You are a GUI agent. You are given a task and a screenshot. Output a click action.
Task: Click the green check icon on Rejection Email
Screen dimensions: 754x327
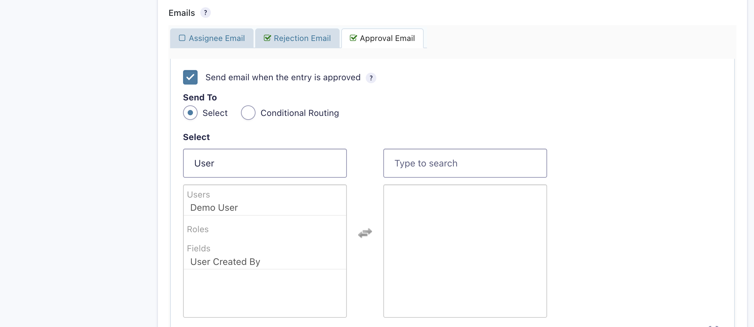tap(267, 38)
